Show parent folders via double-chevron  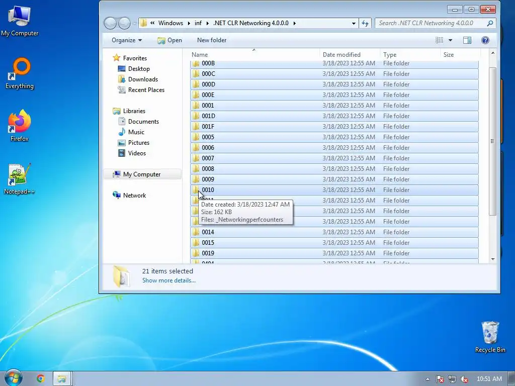click(152, 23)
